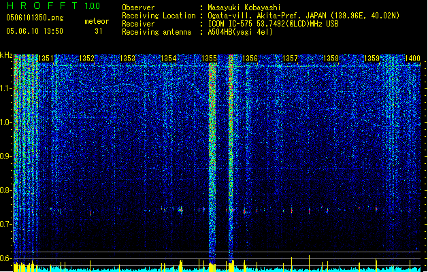Click the 0.8 kHz frequency tick label
428x272 pixels.
pos(6,190)
